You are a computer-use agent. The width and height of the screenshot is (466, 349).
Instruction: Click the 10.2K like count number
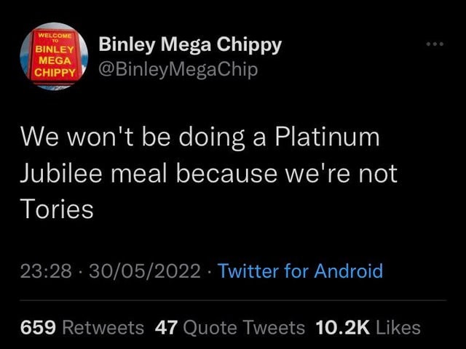tap(342, 327)
